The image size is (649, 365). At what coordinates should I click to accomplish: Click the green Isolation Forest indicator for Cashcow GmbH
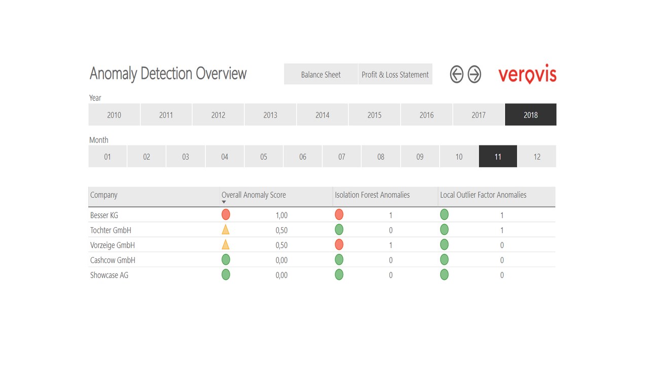pos(339,260)
